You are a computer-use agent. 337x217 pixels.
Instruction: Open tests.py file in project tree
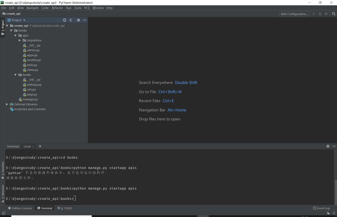click(x=32, y=65)
